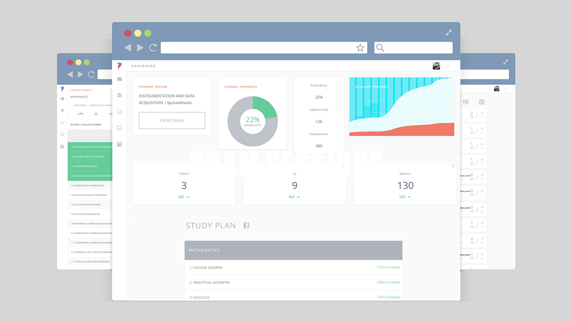
Task: Click the fullscreen expand arrows icon
Action: coord(449,33)
